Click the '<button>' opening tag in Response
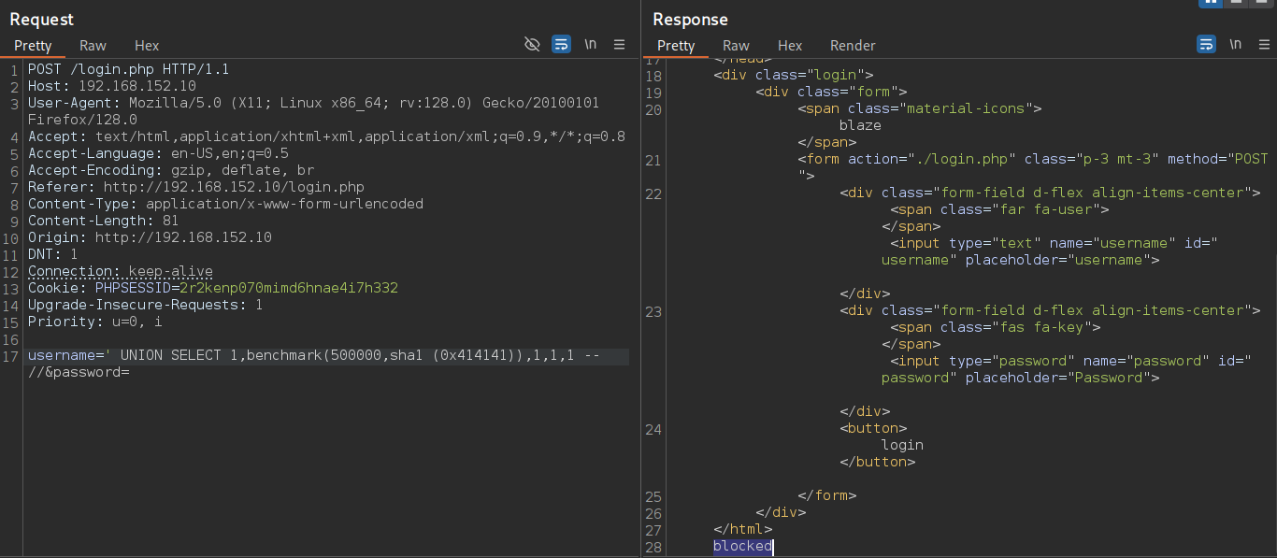 873,428
